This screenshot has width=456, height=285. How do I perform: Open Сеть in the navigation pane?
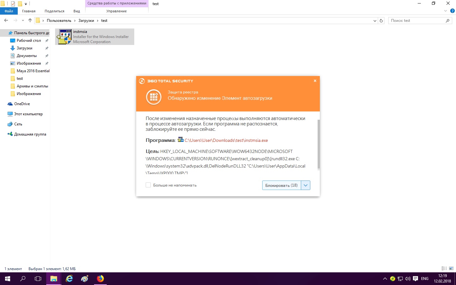click(x=18, y=124)
